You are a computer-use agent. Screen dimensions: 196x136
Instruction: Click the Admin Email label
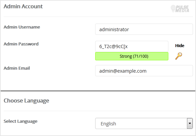point(17,68)
